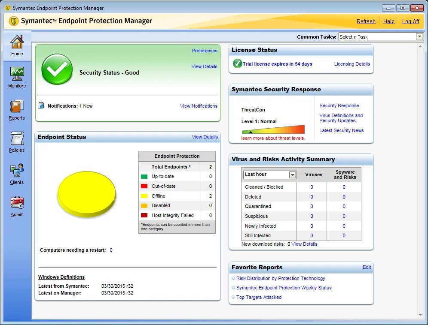Click the Offline row label
This screenshot has height=325, width=428.
pos(158,196)
